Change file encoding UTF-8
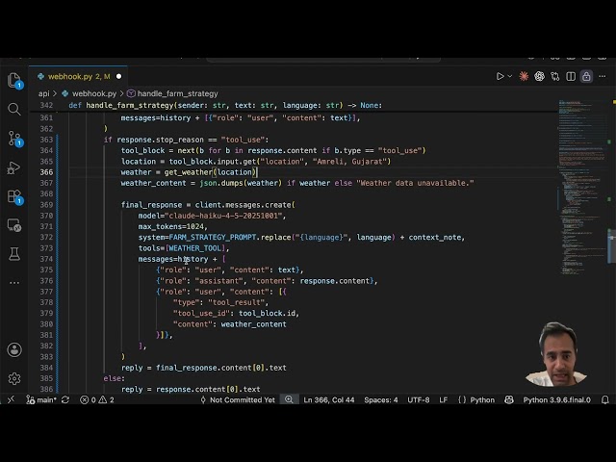Viewport: 616px width, 462px height. [419, 399]
